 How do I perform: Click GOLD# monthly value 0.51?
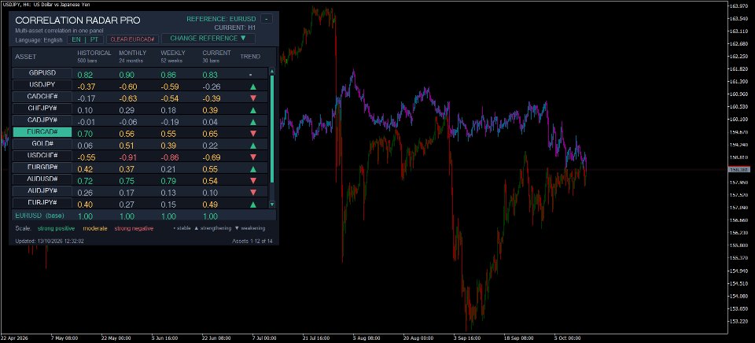(127, 146)
